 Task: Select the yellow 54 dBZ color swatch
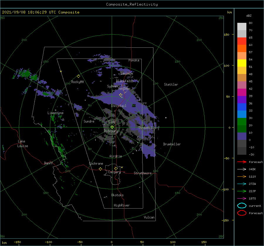pyautogui.click(x=242, y=63)
